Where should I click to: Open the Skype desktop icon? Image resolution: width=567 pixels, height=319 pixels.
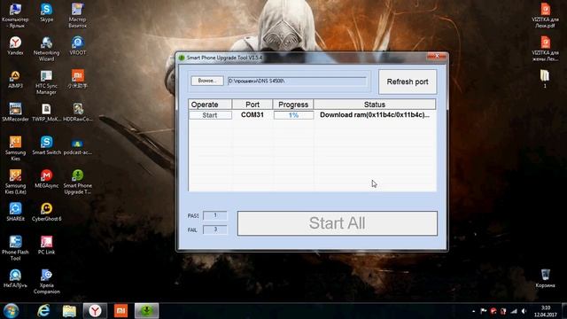[x=47, y=12]
